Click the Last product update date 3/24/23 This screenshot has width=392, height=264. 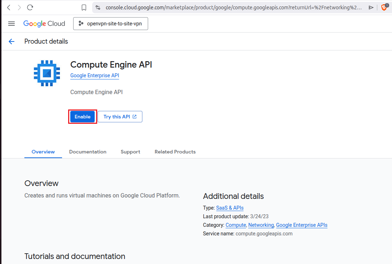point(259,216)
